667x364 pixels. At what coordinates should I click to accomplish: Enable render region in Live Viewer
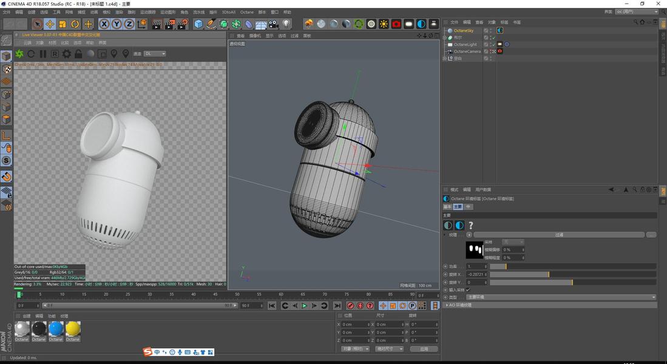(102, 53)
